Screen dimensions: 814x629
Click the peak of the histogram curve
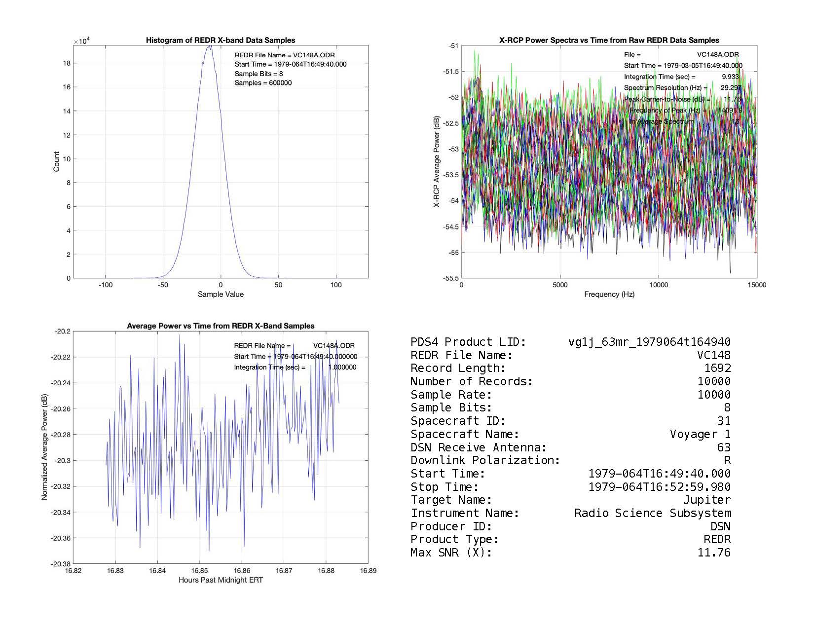click(210, 46)
